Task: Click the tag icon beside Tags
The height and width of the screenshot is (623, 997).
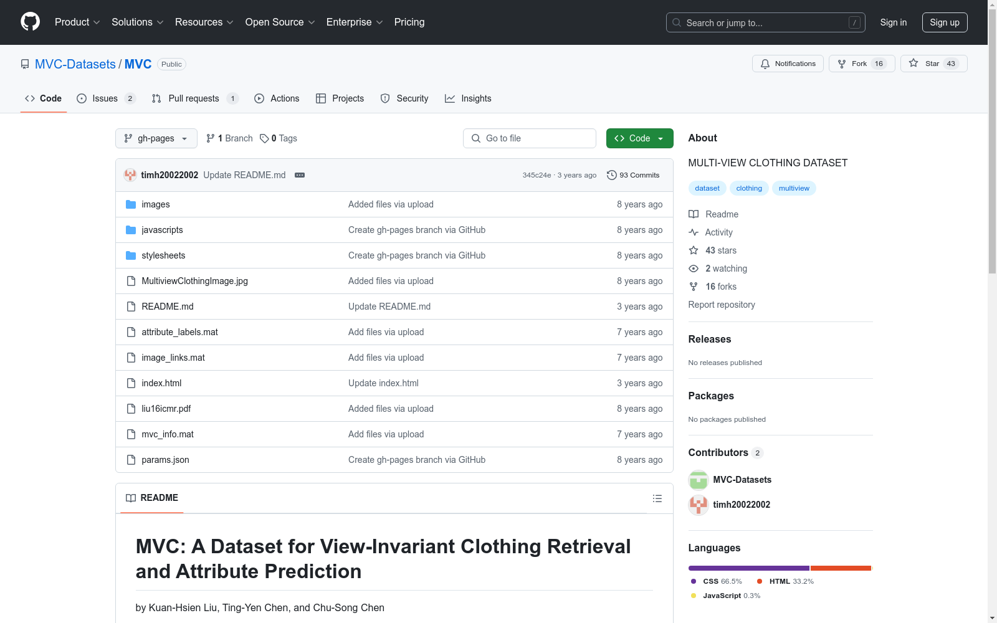Action: click(264, 138)
